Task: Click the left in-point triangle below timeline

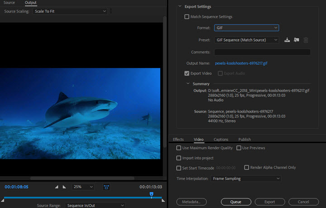Action: coord(3,200)
